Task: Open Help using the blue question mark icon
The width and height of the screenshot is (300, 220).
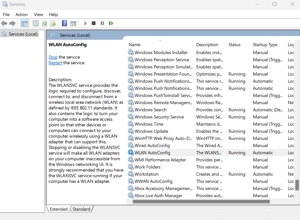Action: tap(64, 23)
